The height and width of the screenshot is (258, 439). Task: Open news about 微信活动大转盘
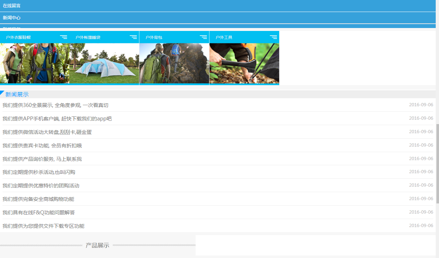pyautogui.click(x=47, y=132)
